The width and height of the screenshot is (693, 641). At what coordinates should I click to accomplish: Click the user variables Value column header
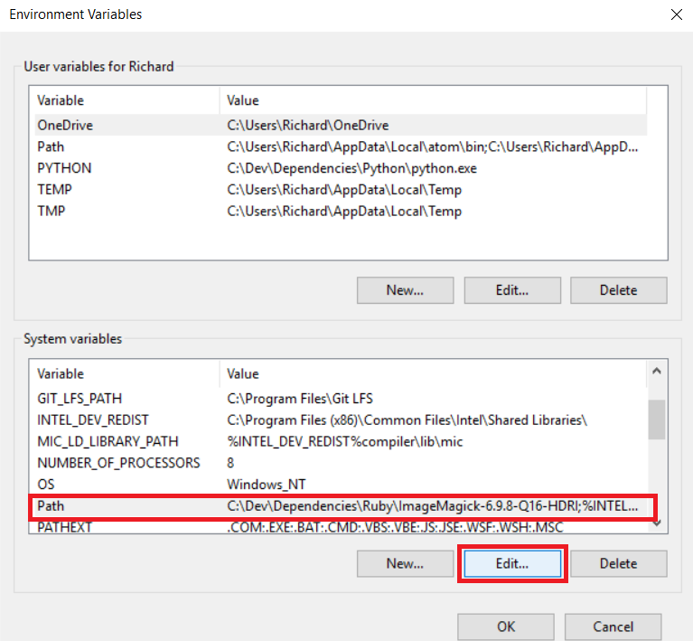(x=433, y=100)
